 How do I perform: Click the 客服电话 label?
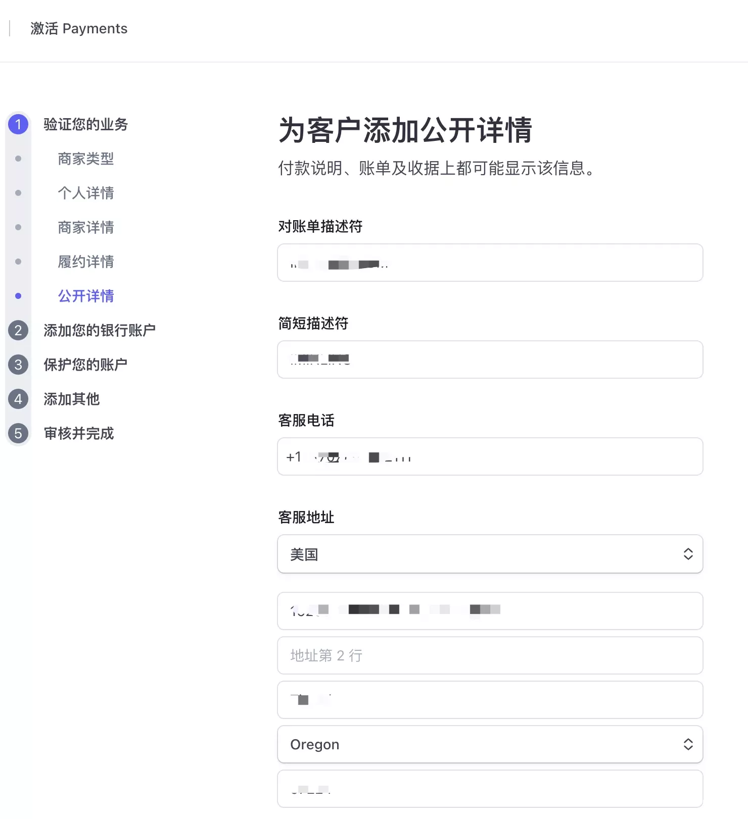click(306, 420)
